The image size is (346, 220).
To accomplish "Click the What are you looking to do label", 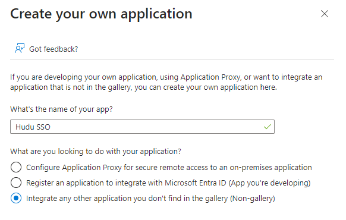I will 96,152.
